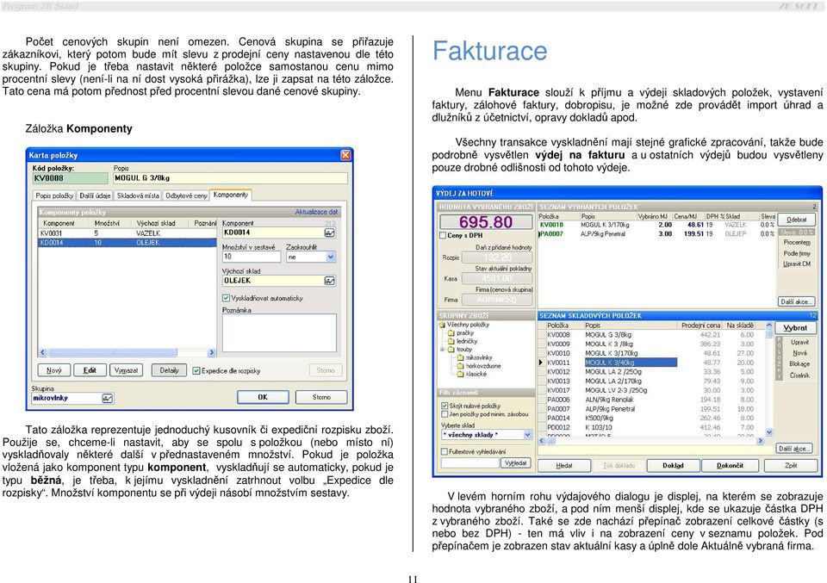Select the klasické folder icon
827x583 pixels.
click(x=460, y=375)
